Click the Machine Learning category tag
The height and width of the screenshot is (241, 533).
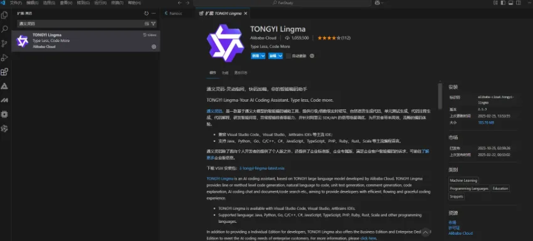463,180
